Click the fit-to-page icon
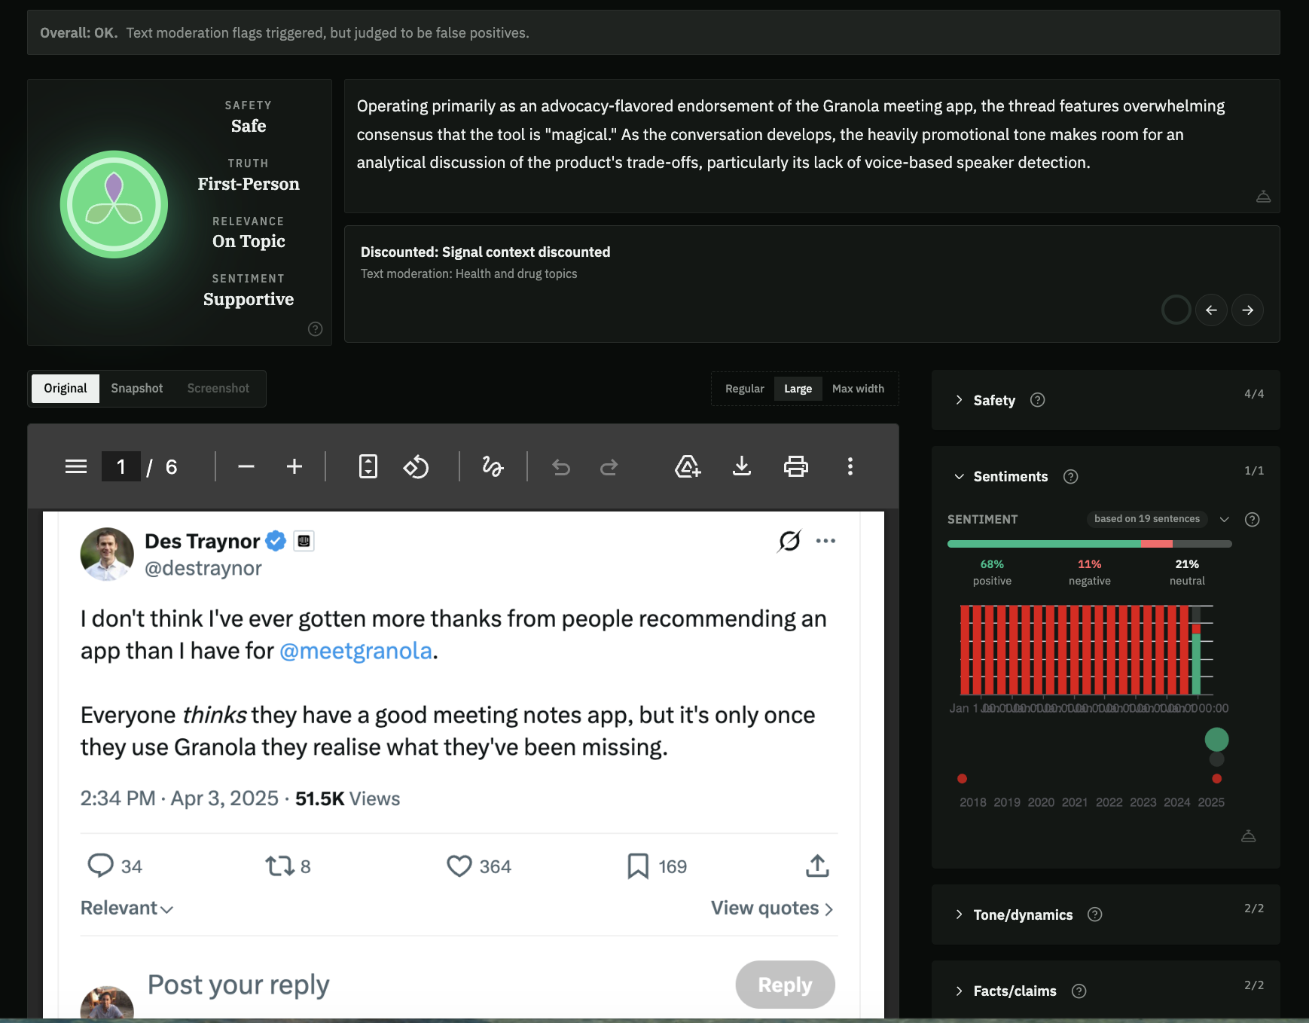The width and height of the screenshot is (1309, 1023). tap(368, 467)
